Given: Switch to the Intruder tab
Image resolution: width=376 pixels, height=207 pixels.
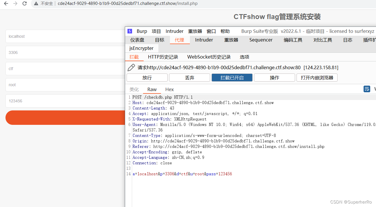Looking at the screenshot, I should click(204, 40).
